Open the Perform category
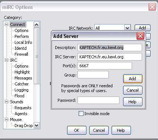Viewport: 158px width, 140px height. 22,36
